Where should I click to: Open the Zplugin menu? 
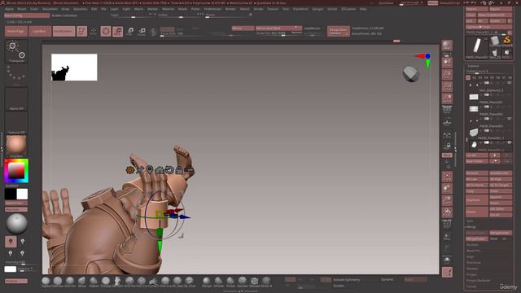(317, 9)
